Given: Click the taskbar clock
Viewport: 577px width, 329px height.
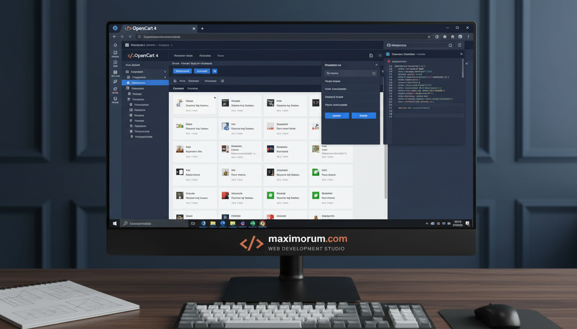Looking at the screenshot, I should (458, 224).
